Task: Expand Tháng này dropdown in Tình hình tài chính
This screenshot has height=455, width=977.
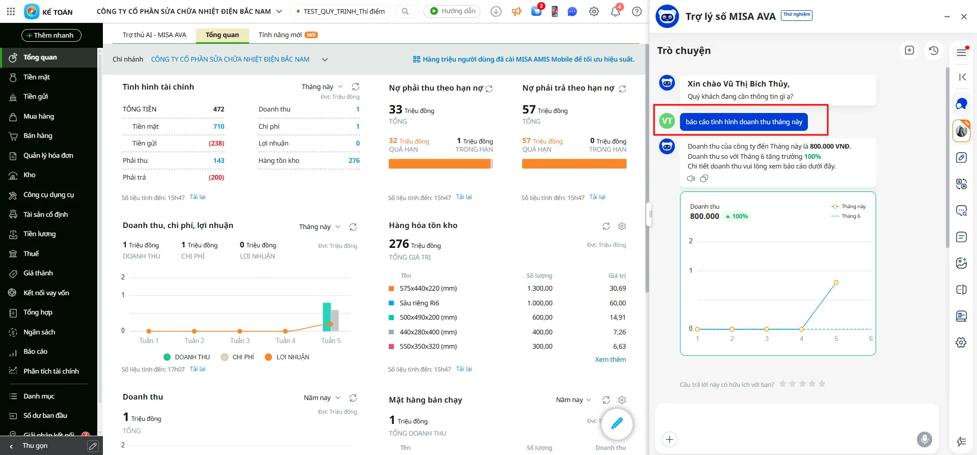Action: click(x=322, y=87)
